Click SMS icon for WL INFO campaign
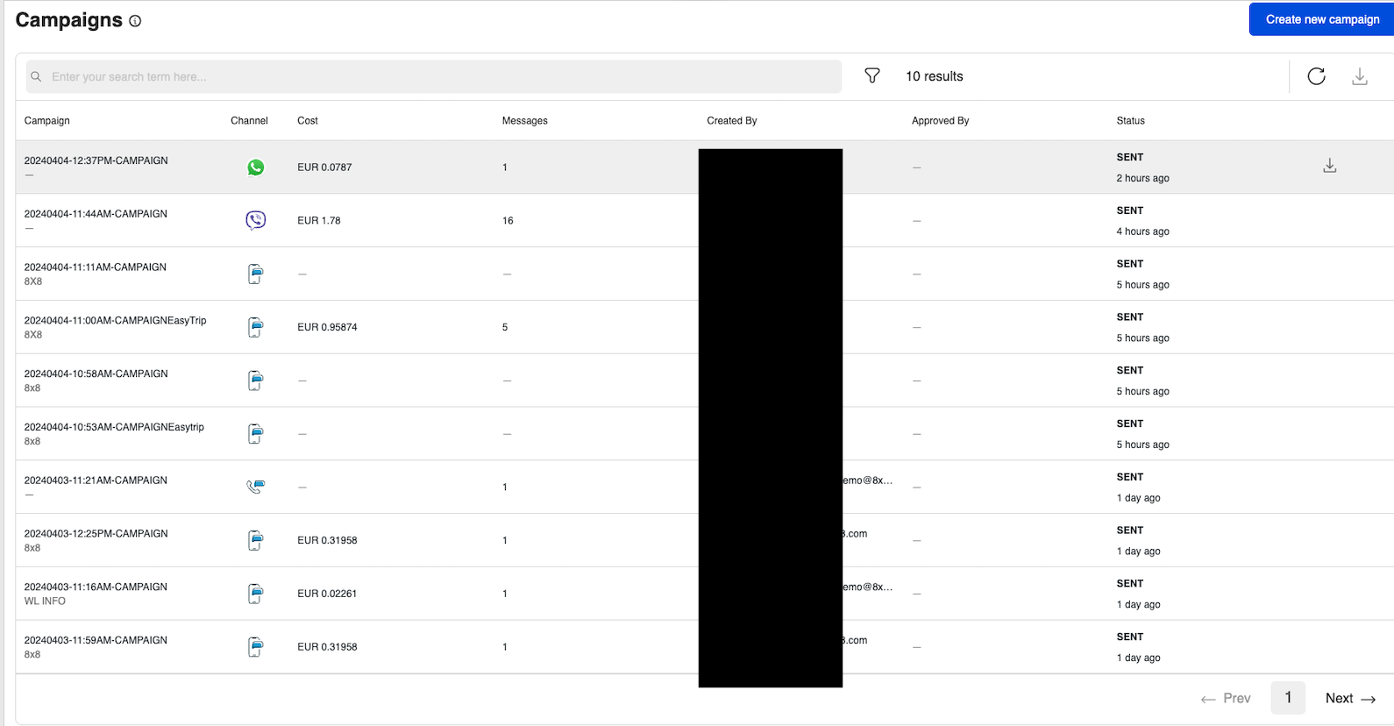 [x=255, y=594]
